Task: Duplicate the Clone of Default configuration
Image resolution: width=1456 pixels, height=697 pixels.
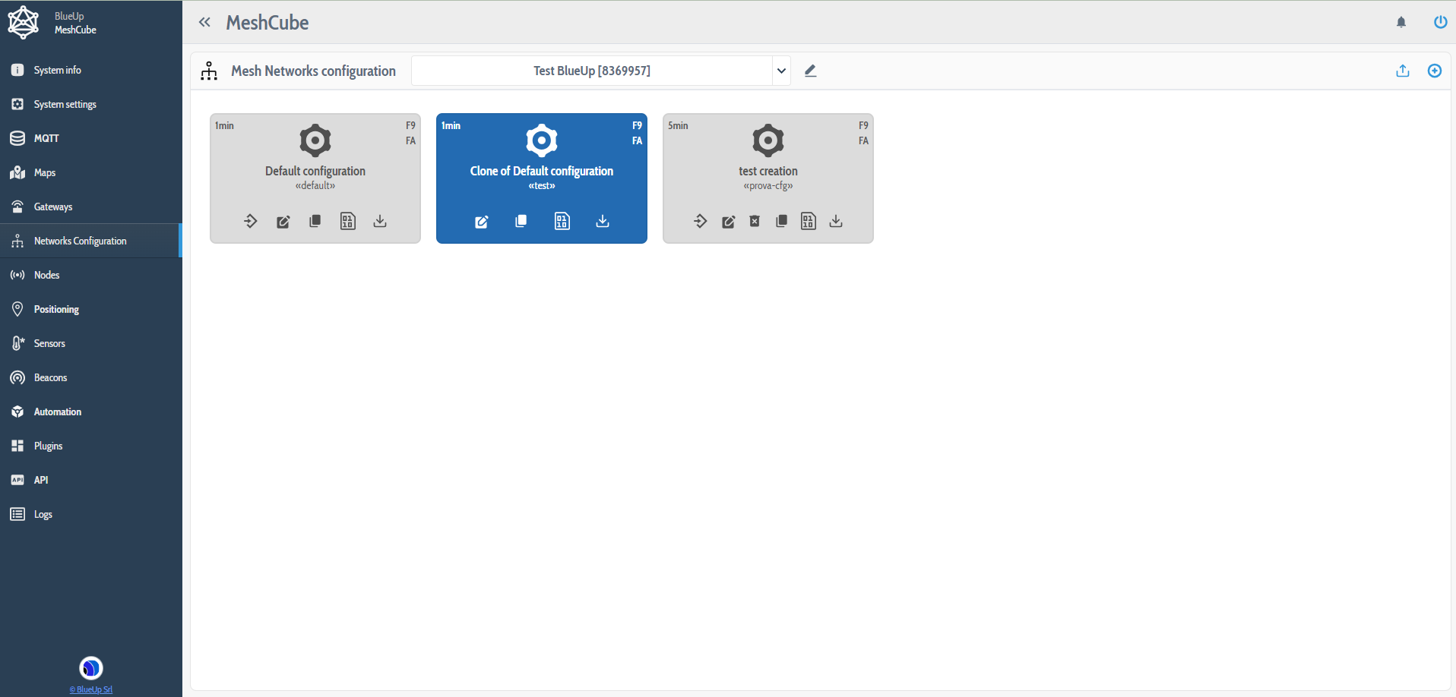Action: (x=521, y=221)
